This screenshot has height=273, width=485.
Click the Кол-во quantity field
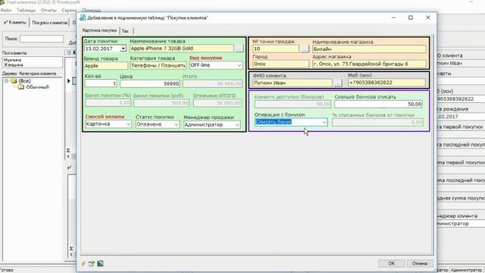pyautogui.click(x=101, y=83)
